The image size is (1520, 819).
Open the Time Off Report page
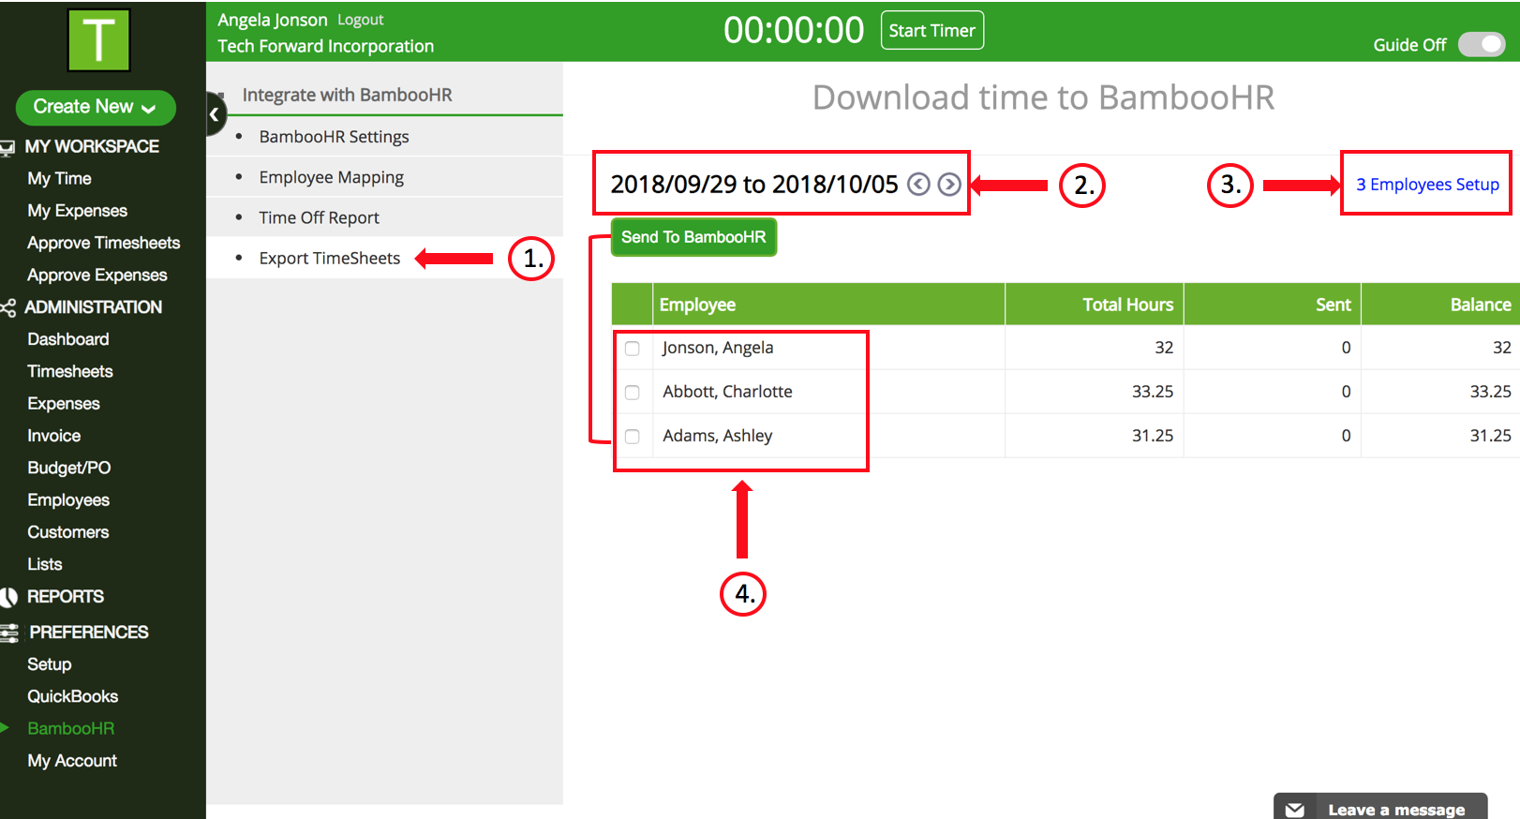319,217
